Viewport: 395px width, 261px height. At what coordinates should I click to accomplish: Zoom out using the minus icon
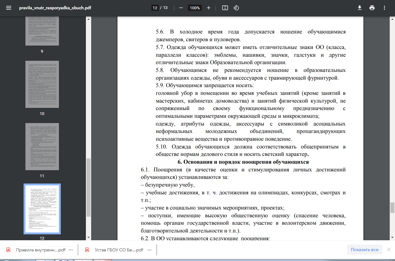click(181, 8)
